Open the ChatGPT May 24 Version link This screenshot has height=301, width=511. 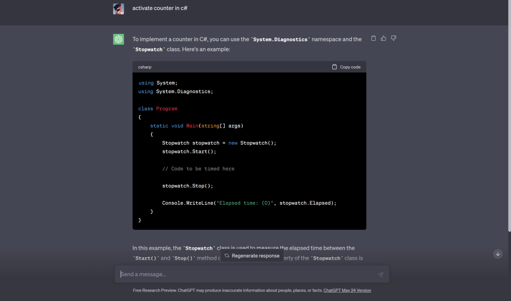point(347,290)
